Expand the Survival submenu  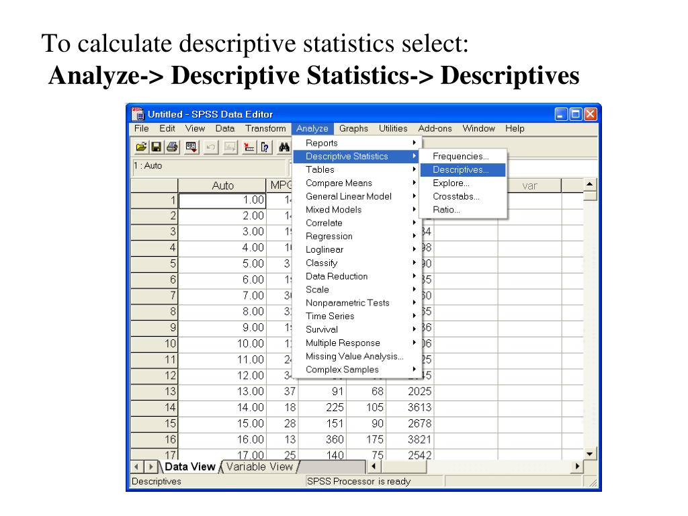click(x=357, y=329)
